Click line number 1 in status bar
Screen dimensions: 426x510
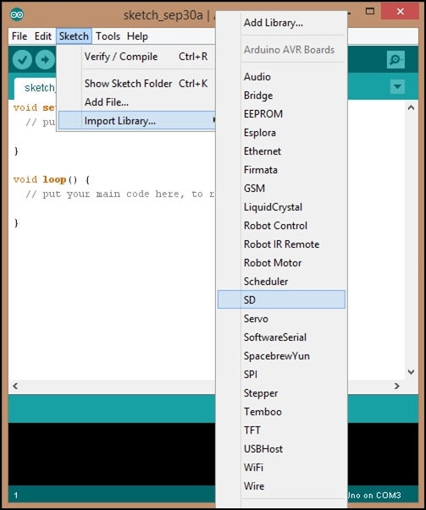(x=16, y=496)
